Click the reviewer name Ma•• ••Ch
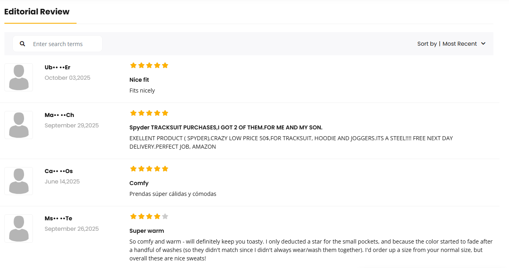The width and height of the screenshot is (509, 268). pos(59,115)
